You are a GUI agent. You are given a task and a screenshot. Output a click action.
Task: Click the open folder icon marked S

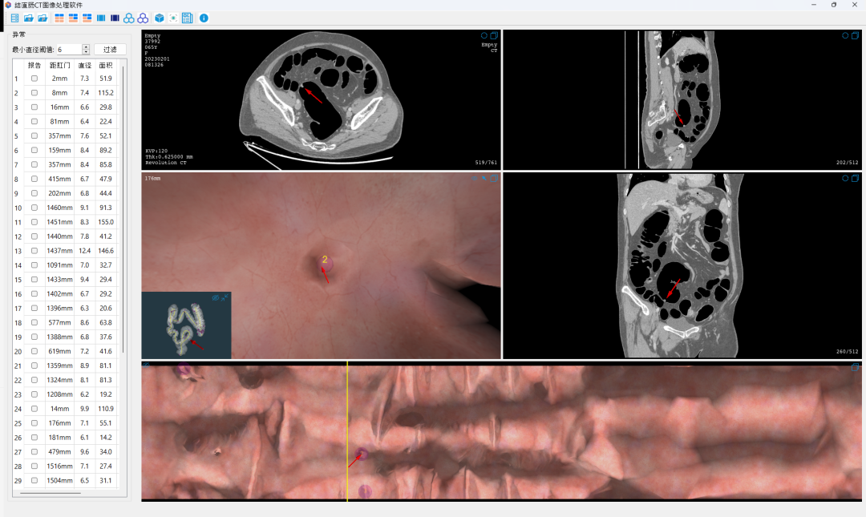[29, 18]
